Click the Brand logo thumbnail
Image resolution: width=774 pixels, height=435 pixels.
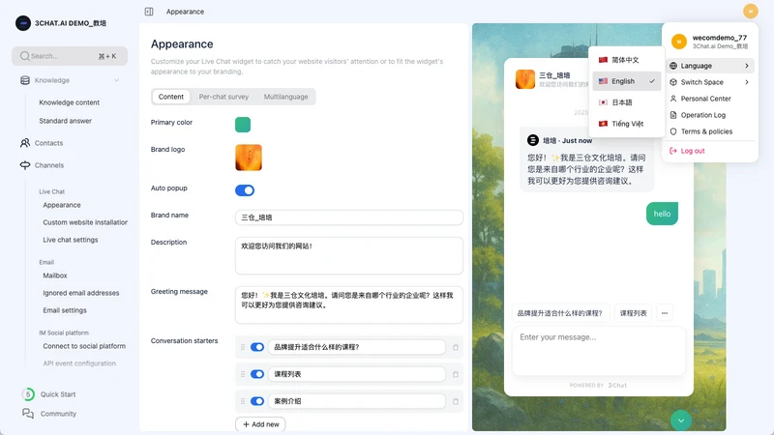tap(249, 158)
